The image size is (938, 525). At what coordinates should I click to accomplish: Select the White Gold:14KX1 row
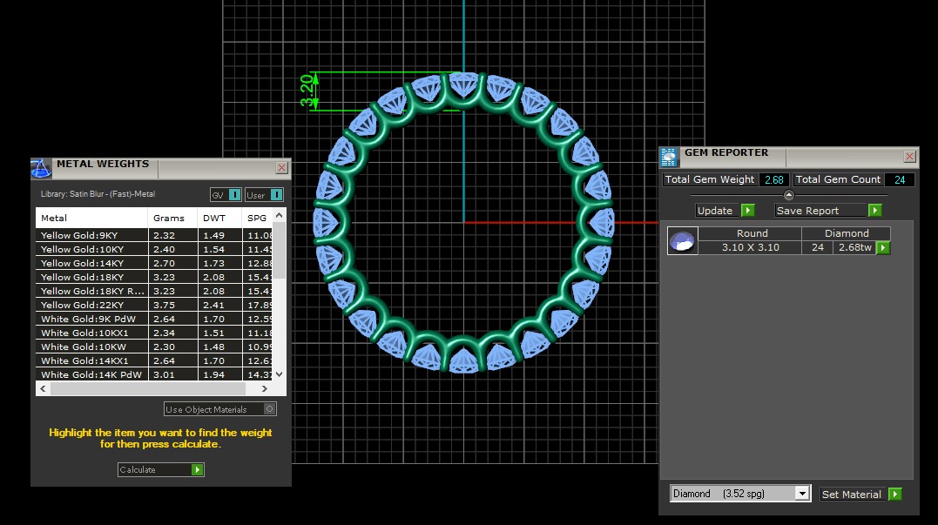click(154, 361)
